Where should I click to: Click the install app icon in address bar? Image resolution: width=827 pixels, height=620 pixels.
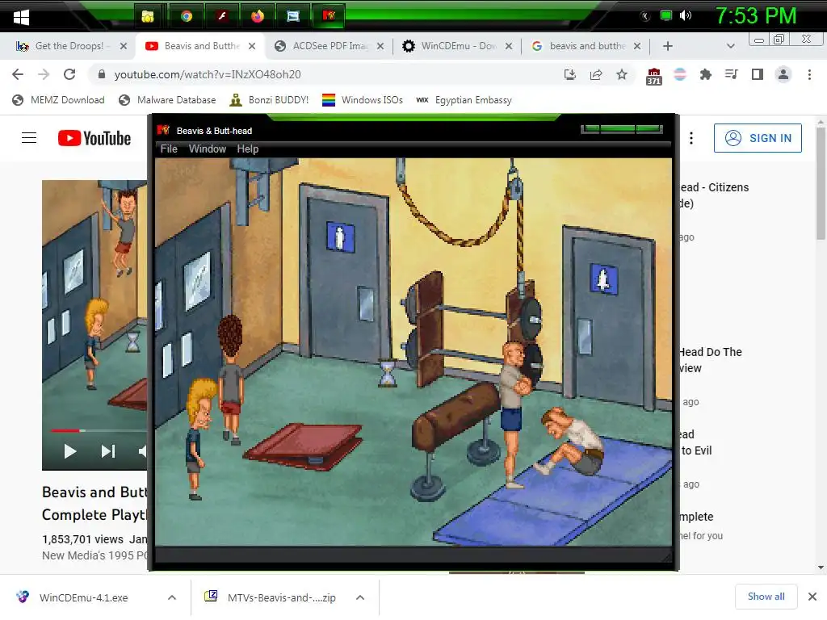coord(569,74)
